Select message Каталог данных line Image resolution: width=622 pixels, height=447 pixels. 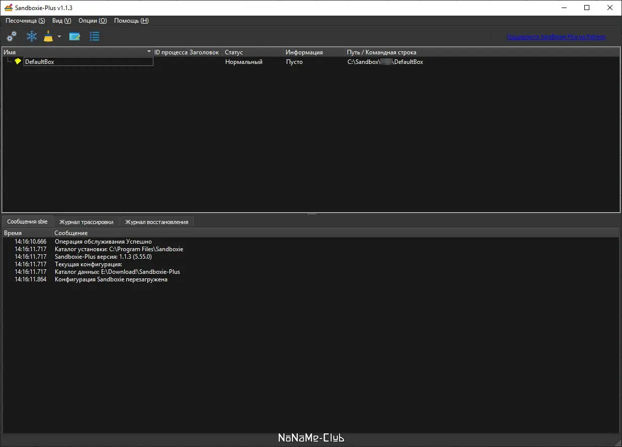pos(117,272)
